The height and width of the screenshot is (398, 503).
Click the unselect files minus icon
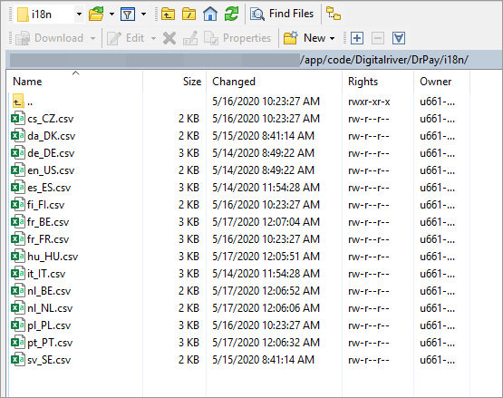click(378, 38)
